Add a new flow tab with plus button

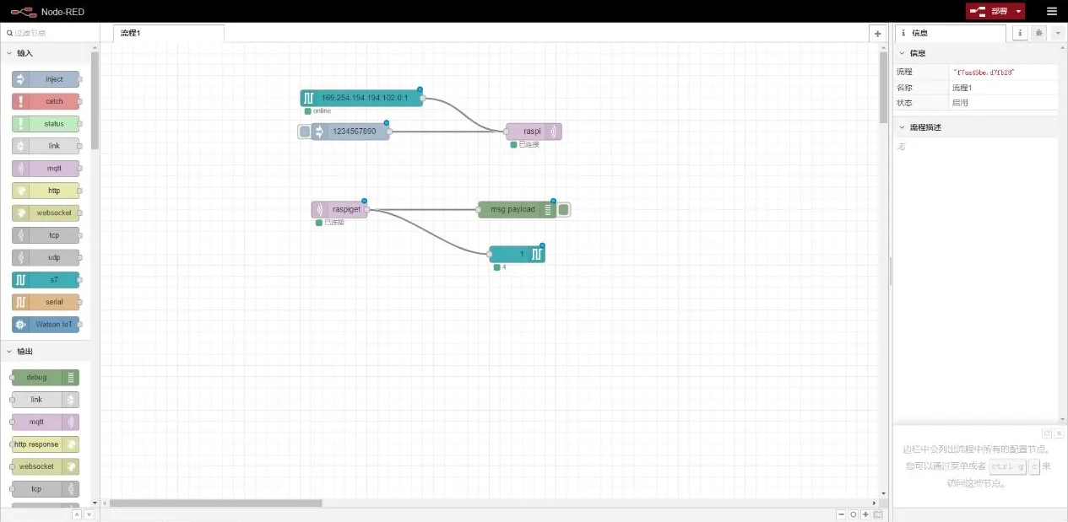click(x=878, y=33)
